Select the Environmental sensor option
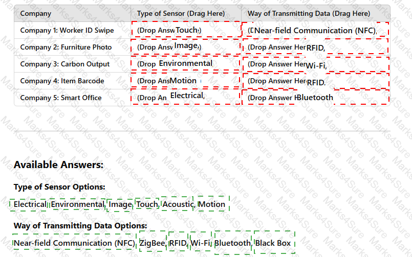Image resolution: width=412 pixels, height=257 pixels. pos(77,204)
